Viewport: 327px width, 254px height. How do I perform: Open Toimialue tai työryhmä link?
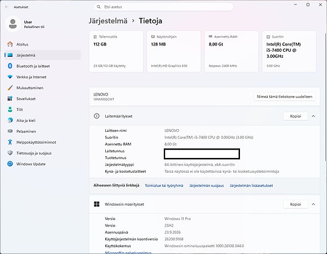[164, 185]
